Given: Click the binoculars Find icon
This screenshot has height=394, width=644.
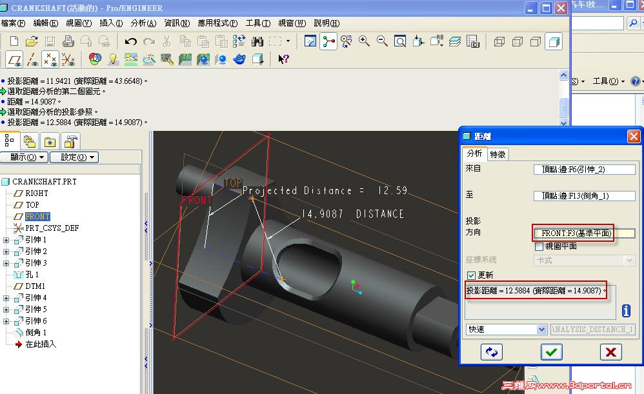Looking at the screenshot, I should 257,41.
